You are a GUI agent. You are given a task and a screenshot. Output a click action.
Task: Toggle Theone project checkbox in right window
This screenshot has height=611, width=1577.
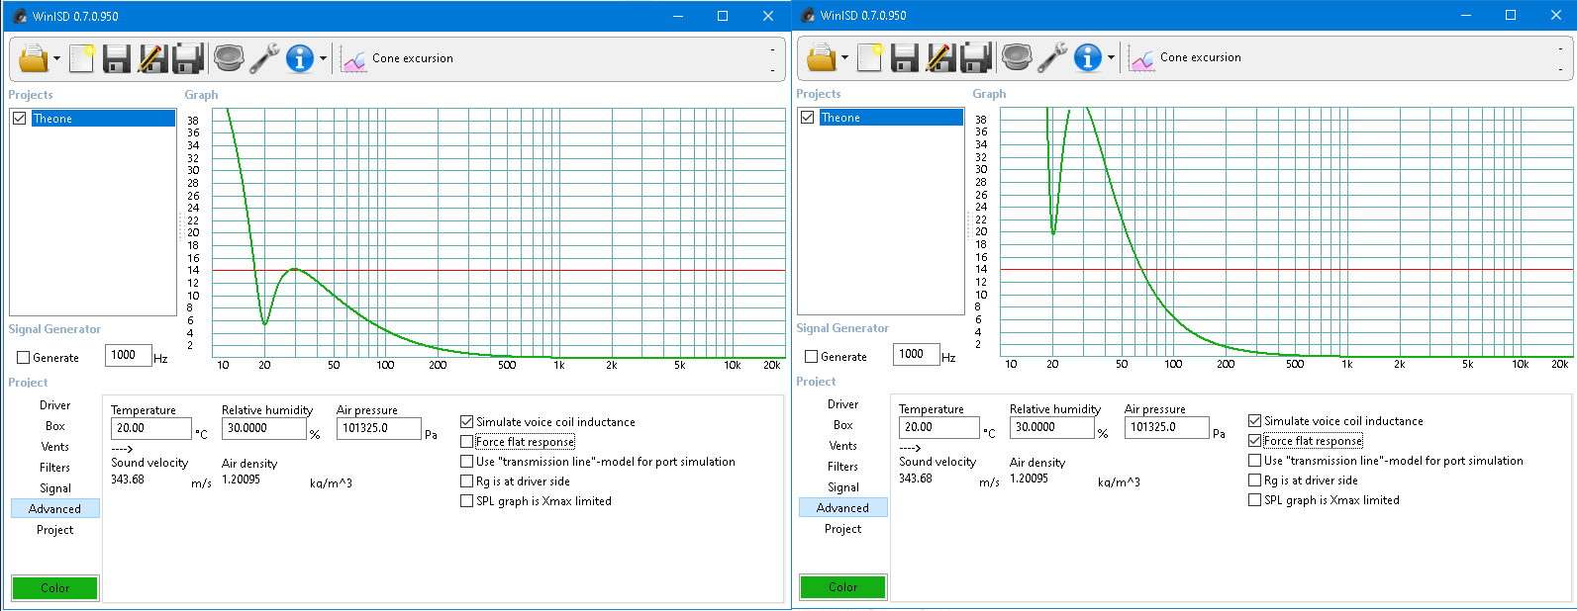(x=807, y=117)
